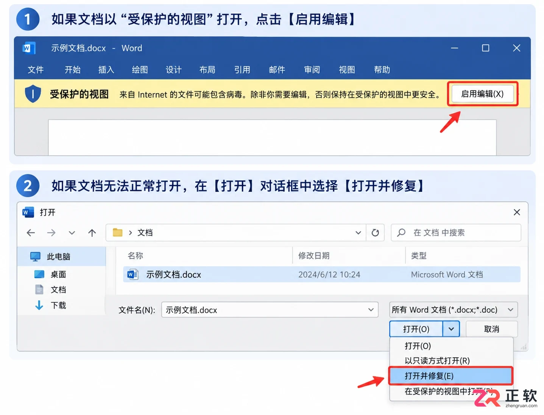Open the 文件名 combo box dropdown

point(371,310)
